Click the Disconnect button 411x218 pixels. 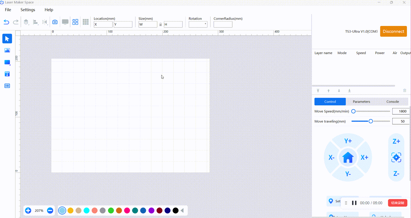(x=394, y=31)
